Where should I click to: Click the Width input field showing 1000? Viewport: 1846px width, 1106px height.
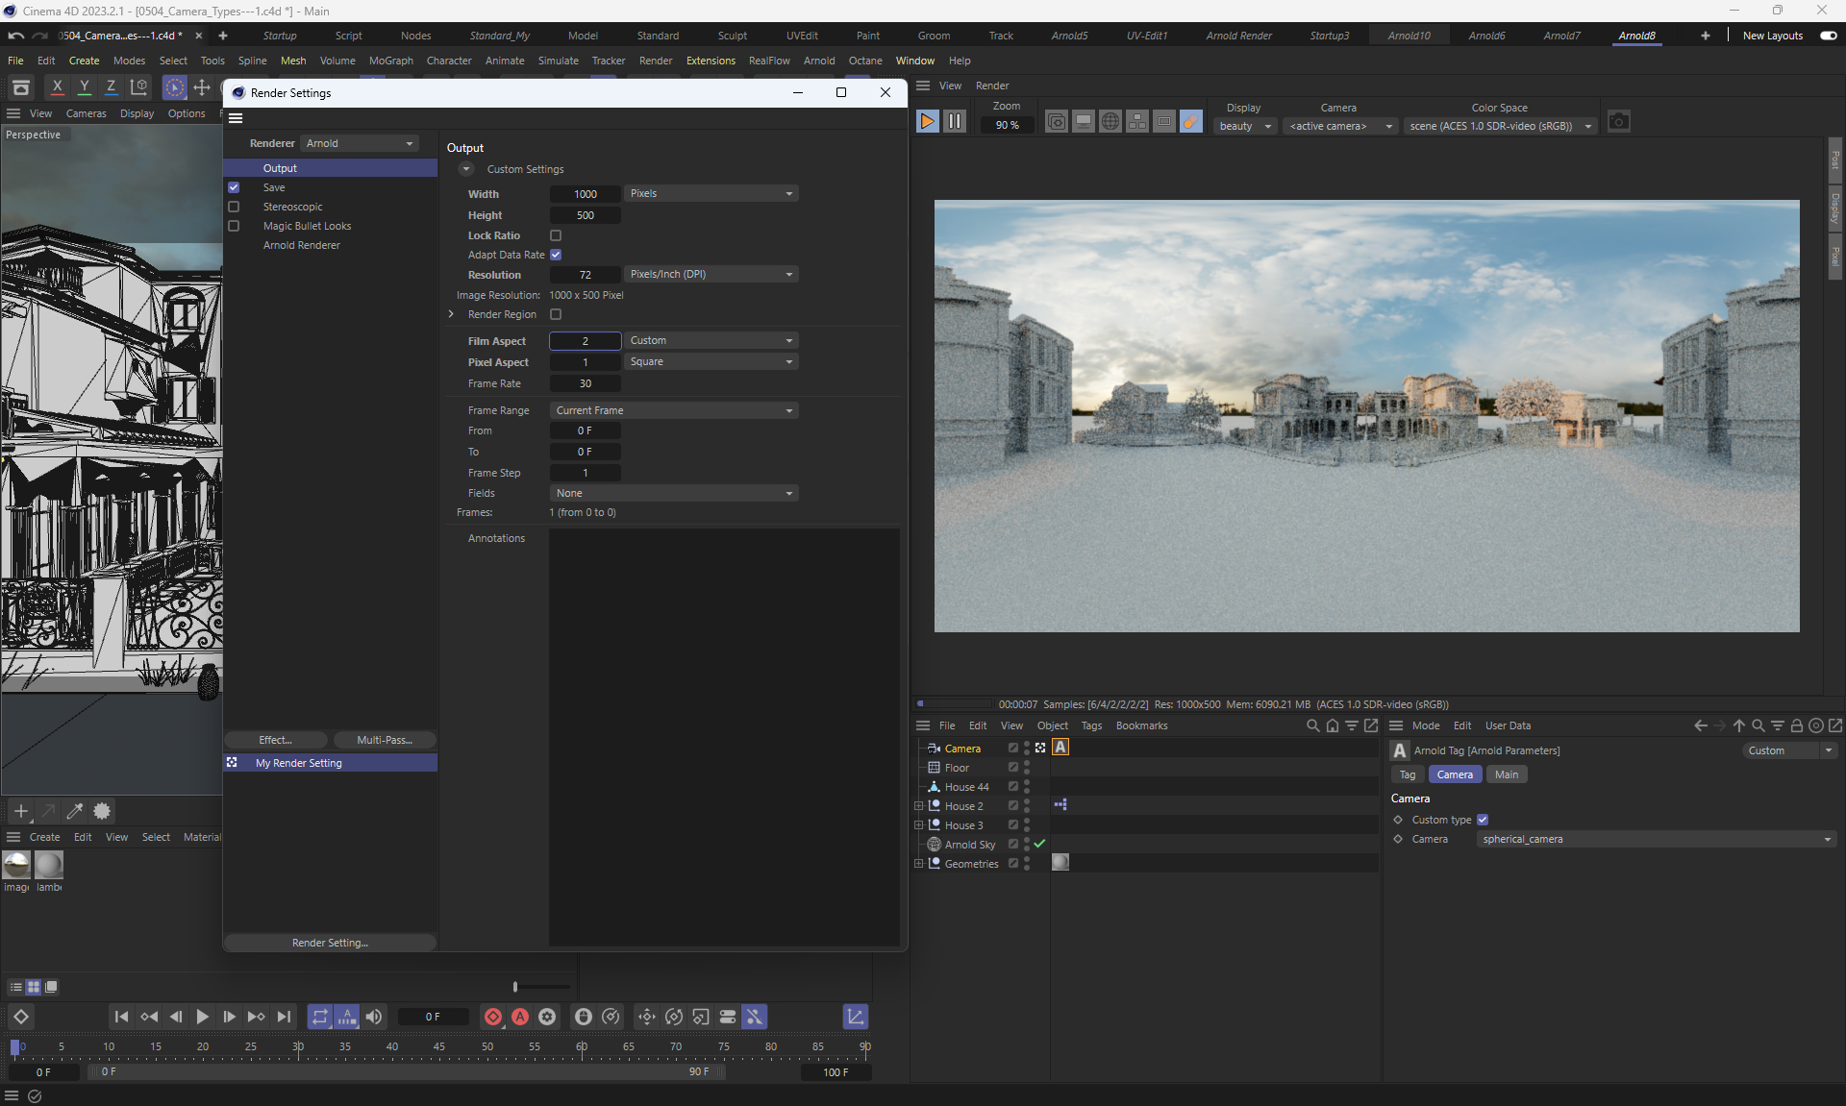pyautogui.click(x=585, y=194)
